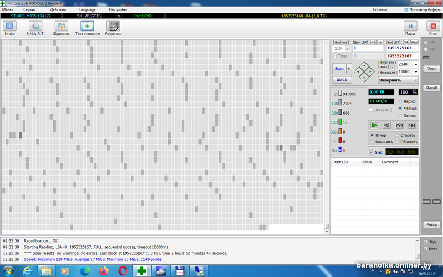Click the log pane vertical scrollbar
Viewport: 443px width, 277px height.
pyautogui.click(x=418, y=250)
